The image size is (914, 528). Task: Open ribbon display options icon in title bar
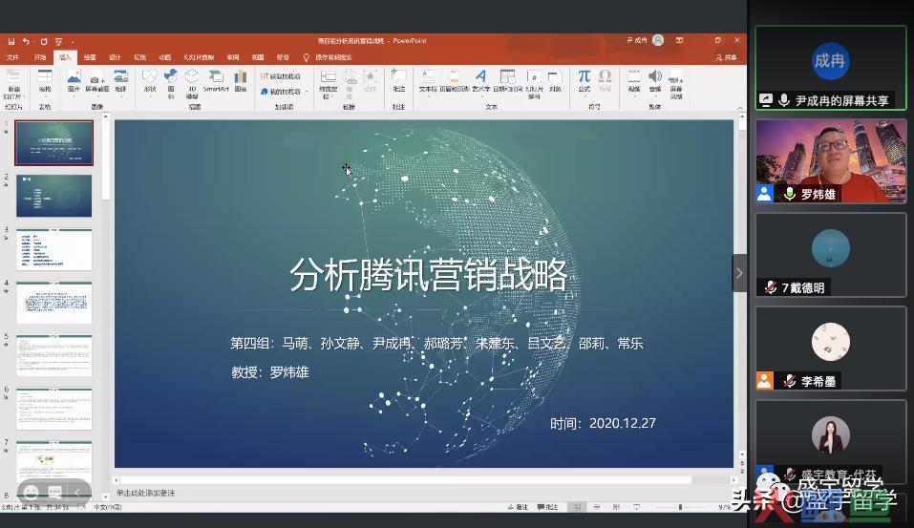(x=679, y=40)
